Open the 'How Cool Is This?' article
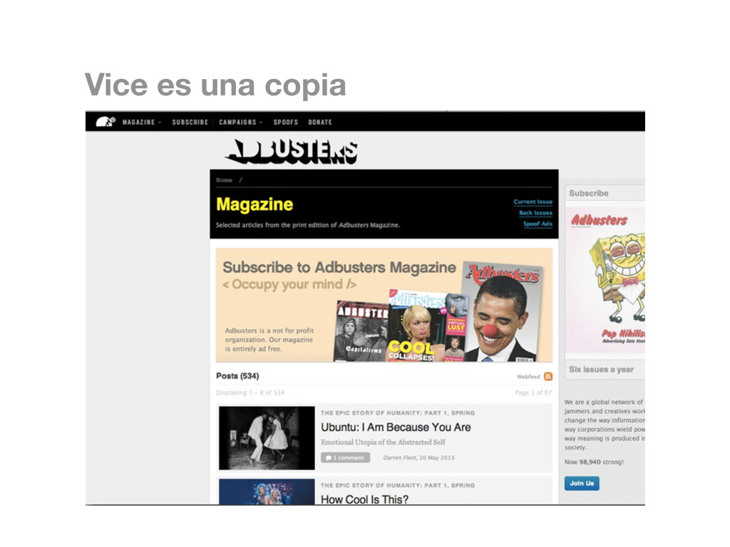730x547 pixels. coord(364,499)
